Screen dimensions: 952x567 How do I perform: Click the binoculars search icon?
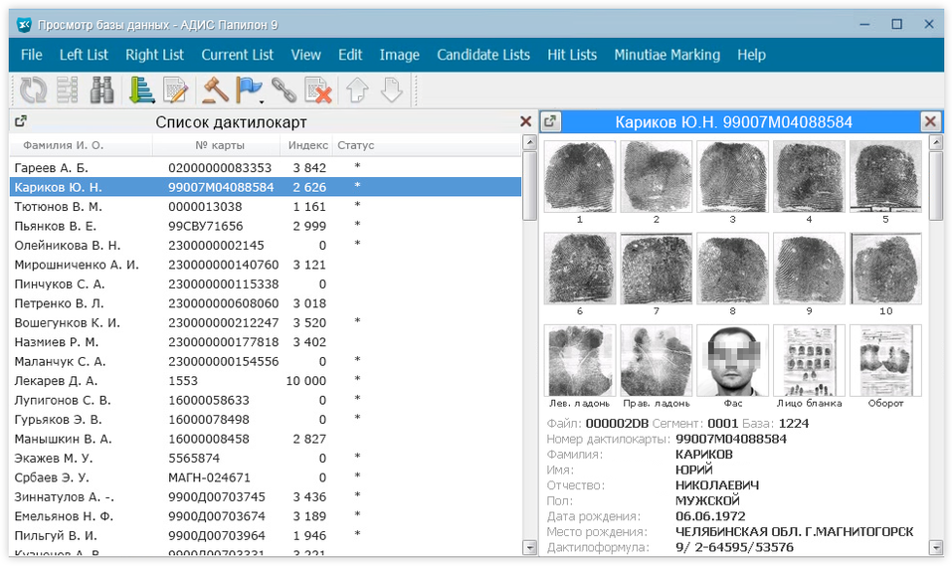click(x=100, y=91)
